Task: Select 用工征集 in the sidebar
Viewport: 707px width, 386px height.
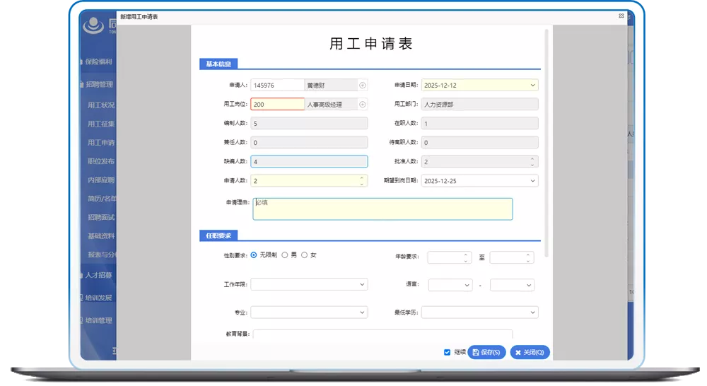Action: [x=101, y=124]
